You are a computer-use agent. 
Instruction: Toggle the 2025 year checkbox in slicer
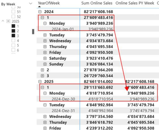[x=8, y=21]
